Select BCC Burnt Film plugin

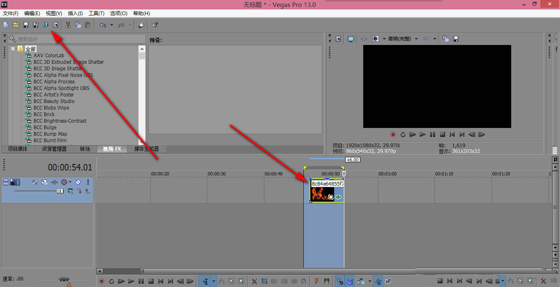click(50, 141)
